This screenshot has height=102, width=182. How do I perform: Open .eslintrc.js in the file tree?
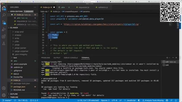coord(18,67)
